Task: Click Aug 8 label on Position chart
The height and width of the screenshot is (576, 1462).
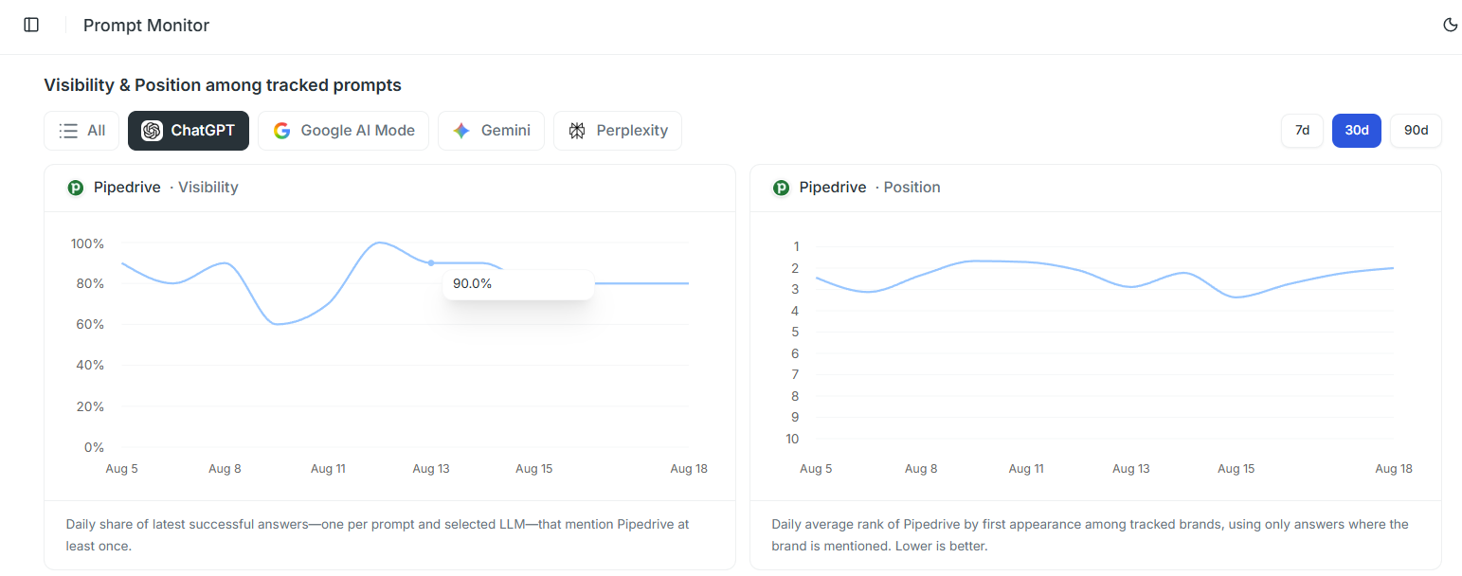Action: coord(921,469)
